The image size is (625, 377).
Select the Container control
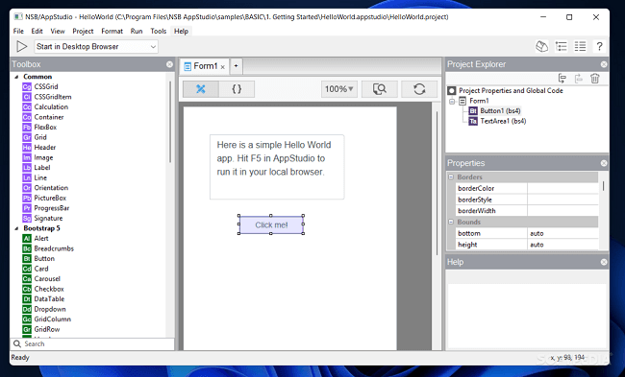43,117
